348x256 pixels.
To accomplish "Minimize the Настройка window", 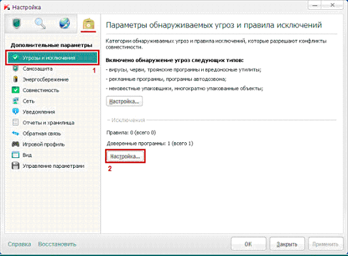I will [x=315, y=5].
